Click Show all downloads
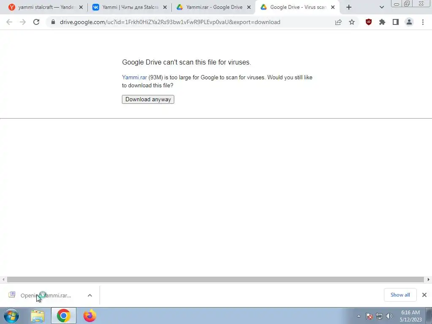 point(400,295)
